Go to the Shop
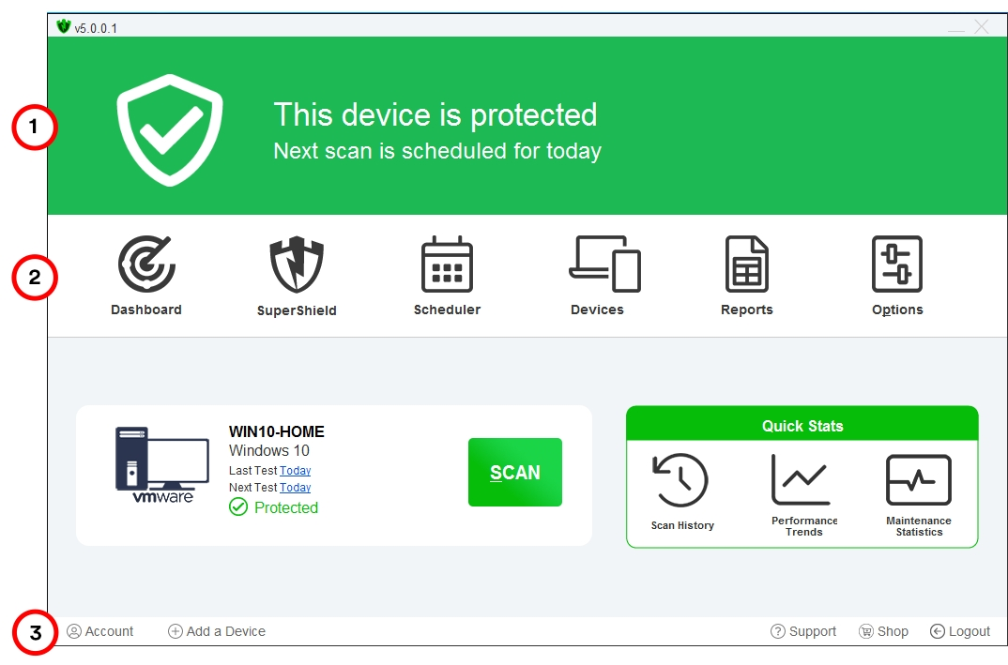Image resolution: width=1008 pixels, height=665 pixels. [x=883, y=631]
